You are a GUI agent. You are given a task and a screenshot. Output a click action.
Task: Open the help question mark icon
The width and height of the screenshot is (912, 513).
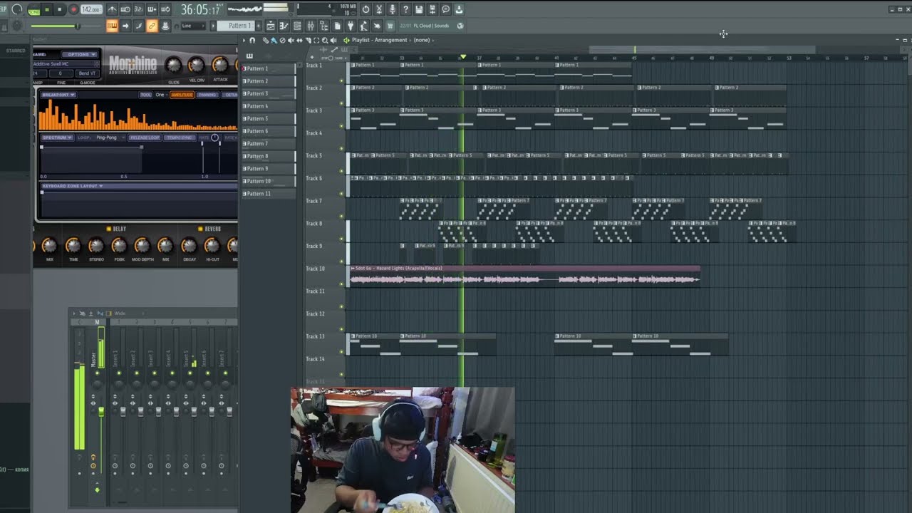pos(405,9)
